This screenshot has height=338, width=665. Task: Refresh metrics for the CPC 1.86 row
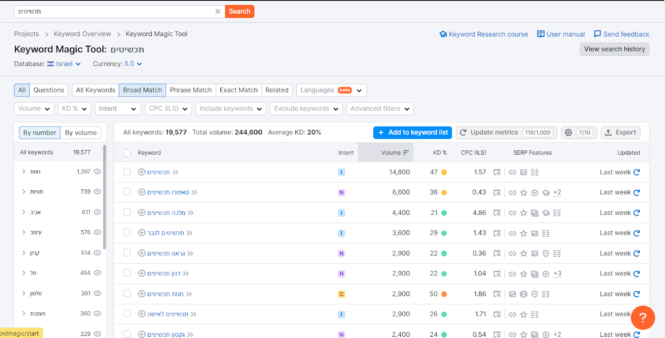click(x=637, y=294)
